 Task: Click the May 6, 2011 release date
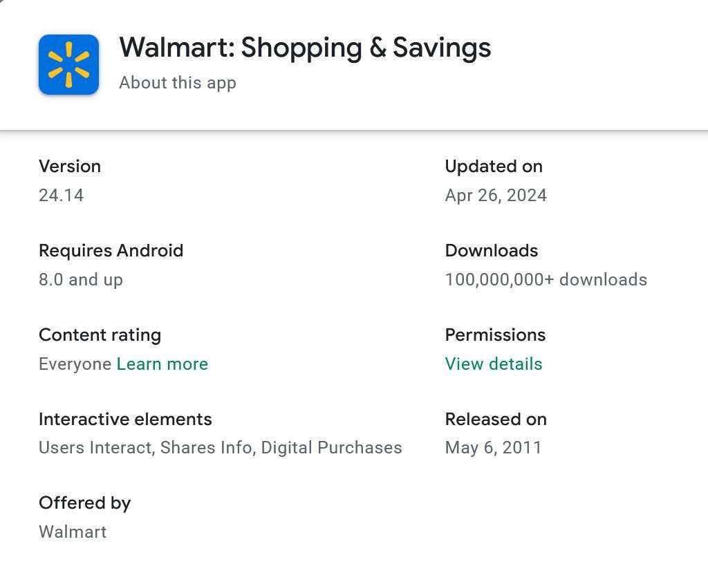pyautogui.click(x=494, y=448)
